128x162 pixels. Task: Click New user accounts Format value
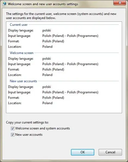point(53,98)
